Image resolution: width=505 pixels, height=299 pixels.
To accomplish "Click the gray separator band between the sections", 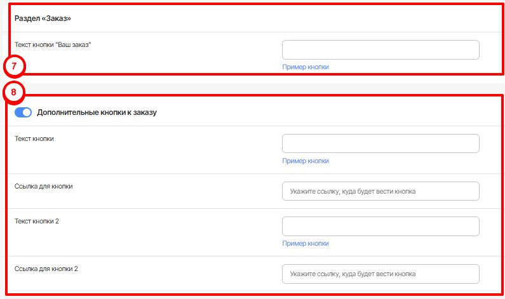I will (x=254, y=85).
